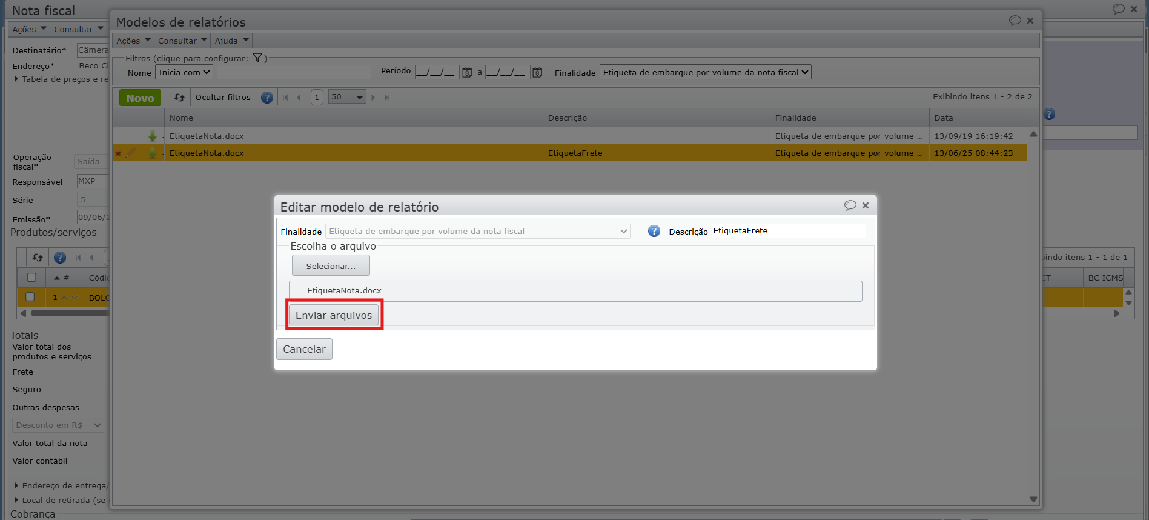Download first EtiquetaNota.docx via green arrow
Image resolution: width=1149 pixels, height=520 pixels.
(x=153, y=136)
